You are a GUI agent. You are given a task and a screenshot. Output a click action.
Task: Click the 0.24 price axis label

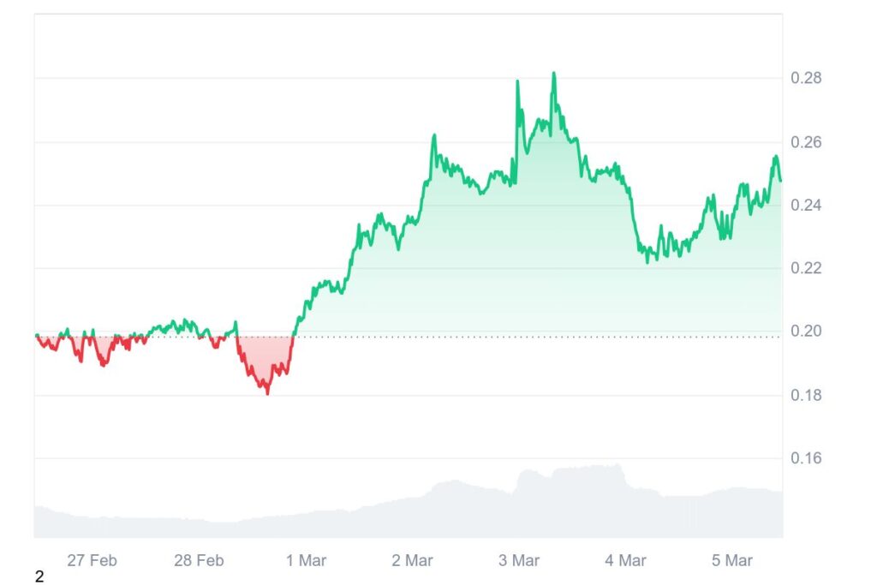pos(806,206)
